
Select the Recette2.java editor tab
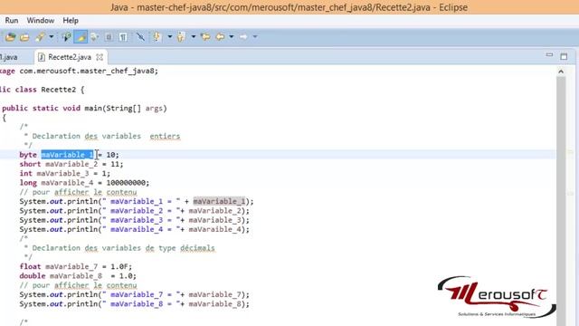pos(70,57)
